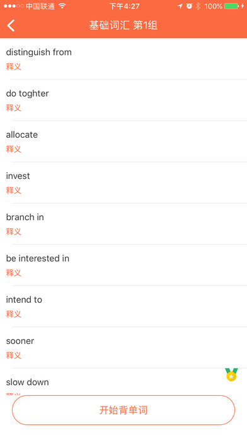The image size is (247, 440).
Task: Tap the cellular signal dots
Action: [14, 6]
